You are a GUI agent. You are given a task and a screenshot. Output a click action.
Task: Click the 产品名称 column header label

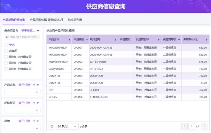[x=54, y=40]
